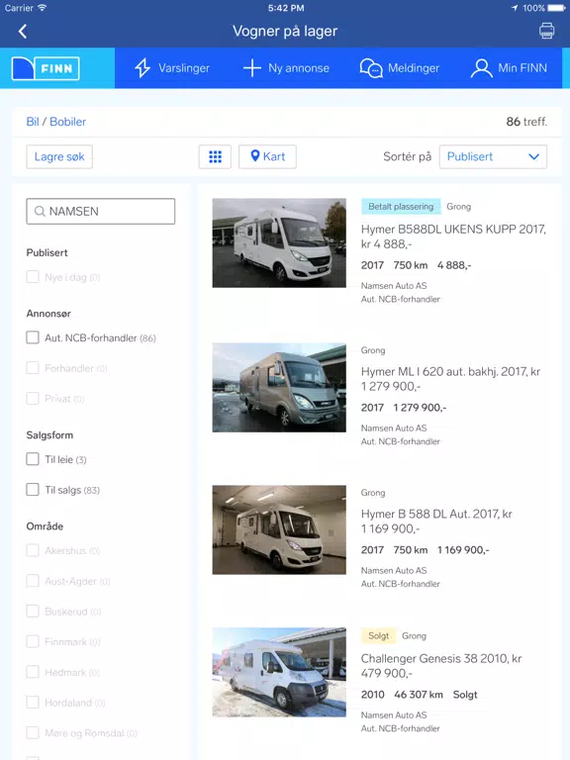Tap the Publisert filter heading
The height and width of the screenshot is (760, 570).
tap(47, 253)
